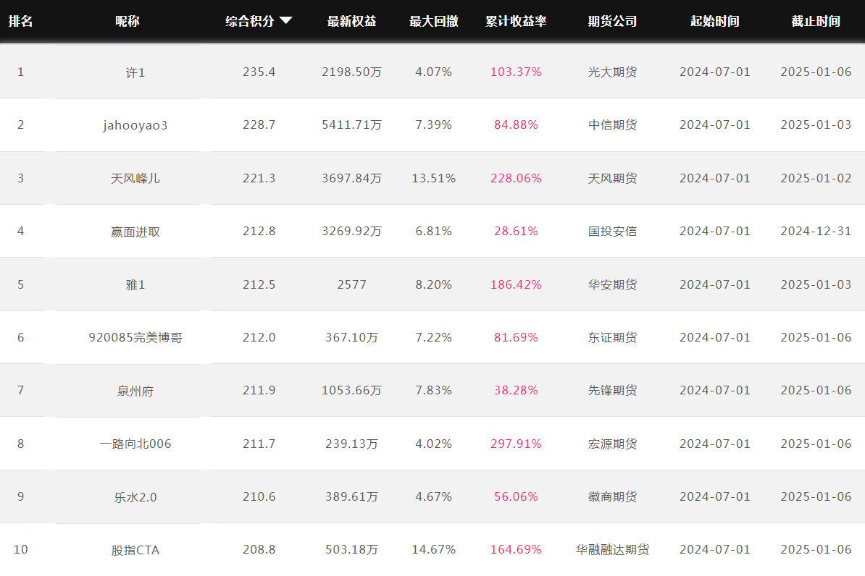Open the nickname 股指CTA
Screen dimensions: 865x576
click(x=135, y=550)
